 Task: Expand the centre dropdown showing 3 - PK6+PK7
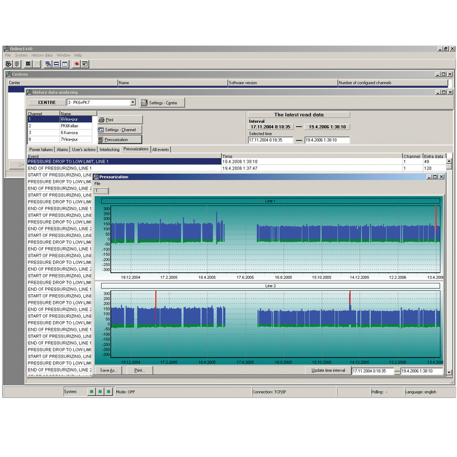point(133,102)
